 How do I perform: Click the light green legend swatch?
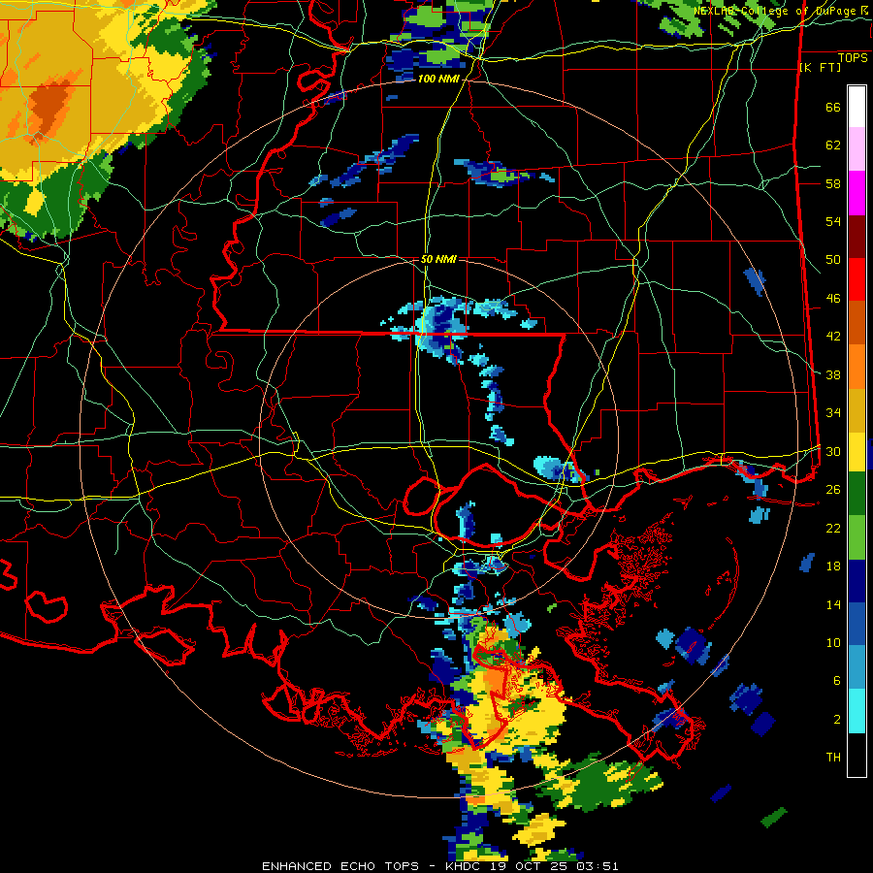coord(857,537)
